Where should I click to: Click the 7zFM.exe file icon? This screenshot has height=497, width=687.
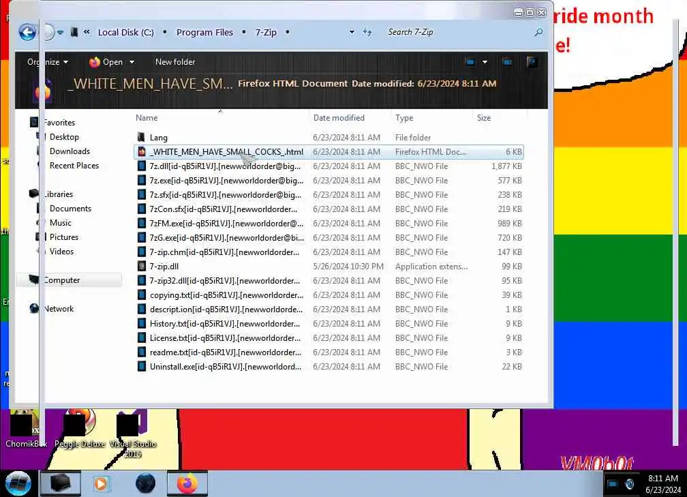142,223
